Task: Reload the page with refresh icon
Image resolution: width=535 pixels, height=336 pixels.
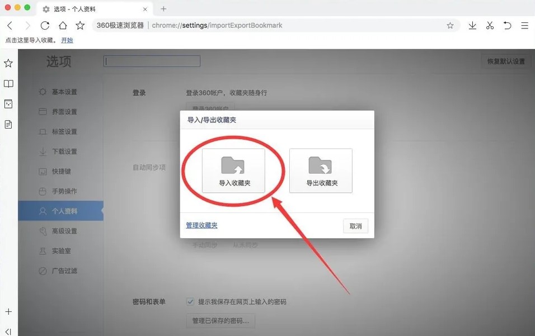Action: click(45, 26)
